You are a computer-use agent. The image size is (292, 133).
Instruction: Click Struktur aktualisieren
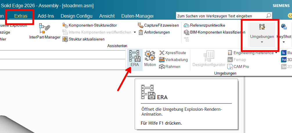tap(83, 39)
